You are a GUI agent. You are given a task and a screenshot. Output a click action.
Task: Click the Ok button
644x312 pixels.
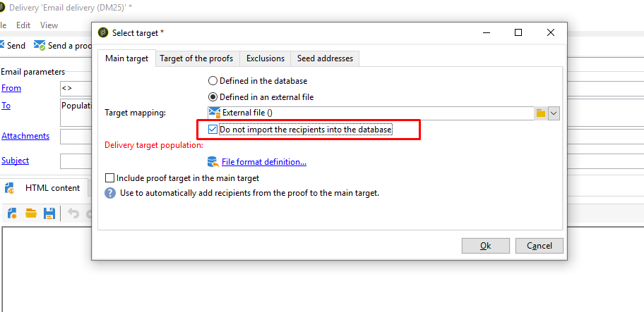pyautogui.click(x=485, y=246)
